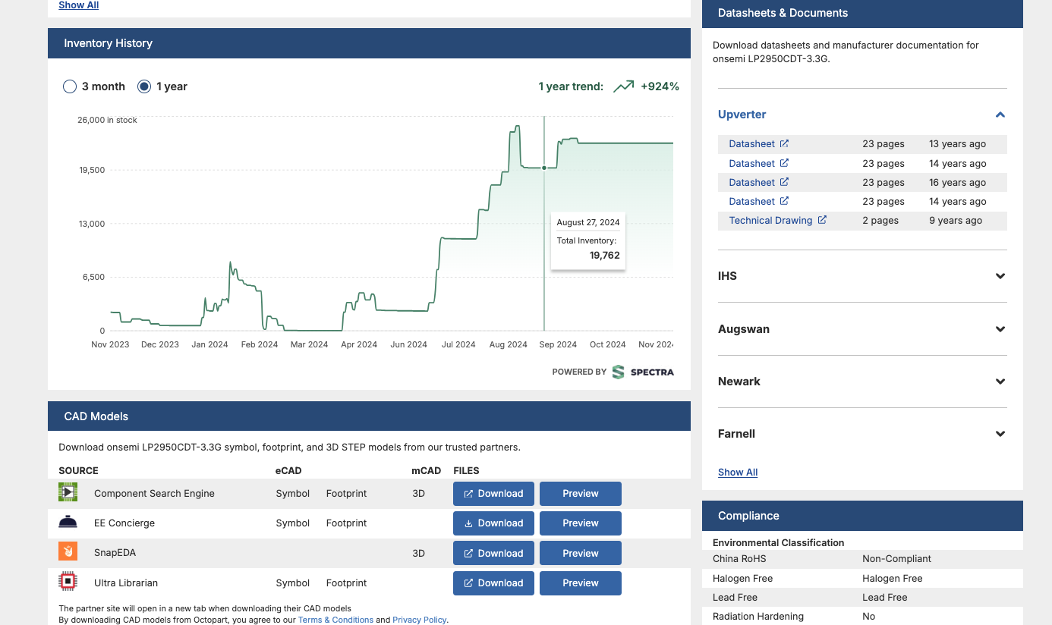Click the Spectra logo under the chart
1052x625 pixels.
[x=642, y=372]
